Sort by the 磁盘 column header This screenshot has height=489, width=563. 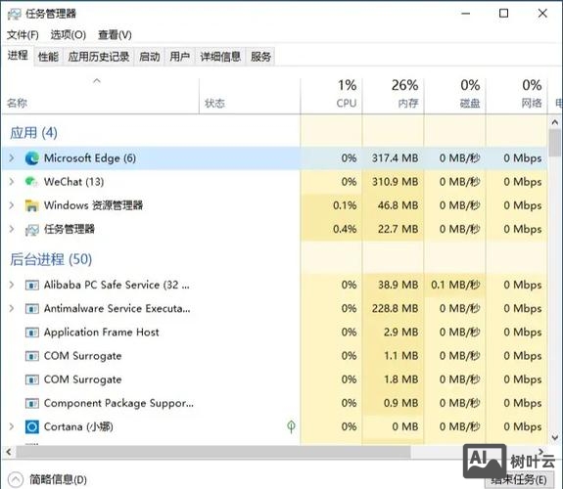(x=454, y=95)
